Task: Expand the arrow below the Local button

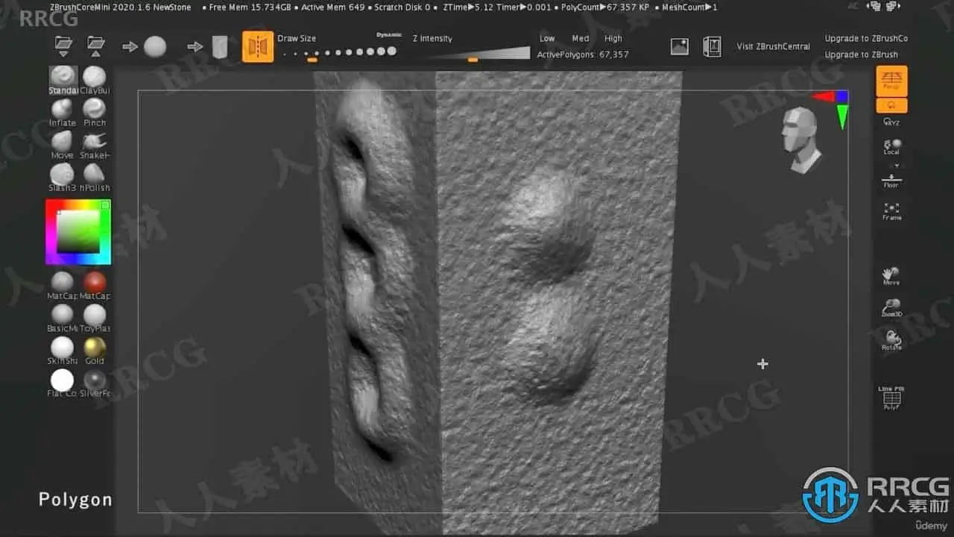Action: [897, 166]
